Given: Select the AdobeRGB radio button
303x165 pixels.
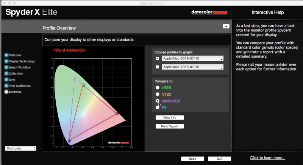Looking at the screenshot, I should (158, 101).
